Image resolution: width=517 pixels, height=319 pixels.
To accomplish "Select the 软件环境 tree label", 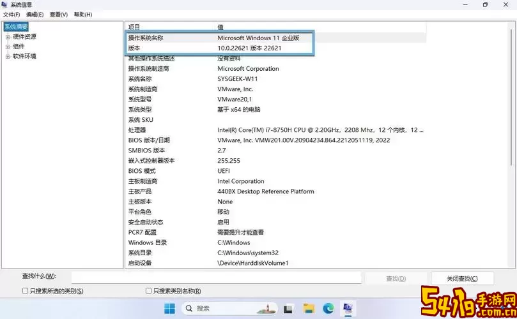I will [x=24, y=56].
